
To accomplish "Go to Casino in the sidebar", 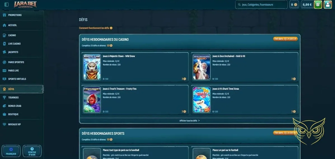I will (x=12, y=35).
